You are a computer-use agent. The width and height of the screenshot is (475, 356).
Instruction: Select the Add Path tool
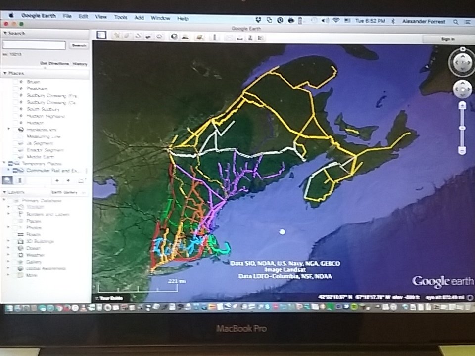[x=138, y=36]
